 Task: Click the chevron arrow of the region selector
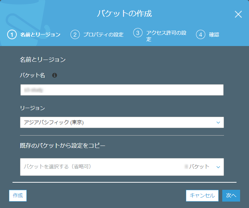click(218, 122)
